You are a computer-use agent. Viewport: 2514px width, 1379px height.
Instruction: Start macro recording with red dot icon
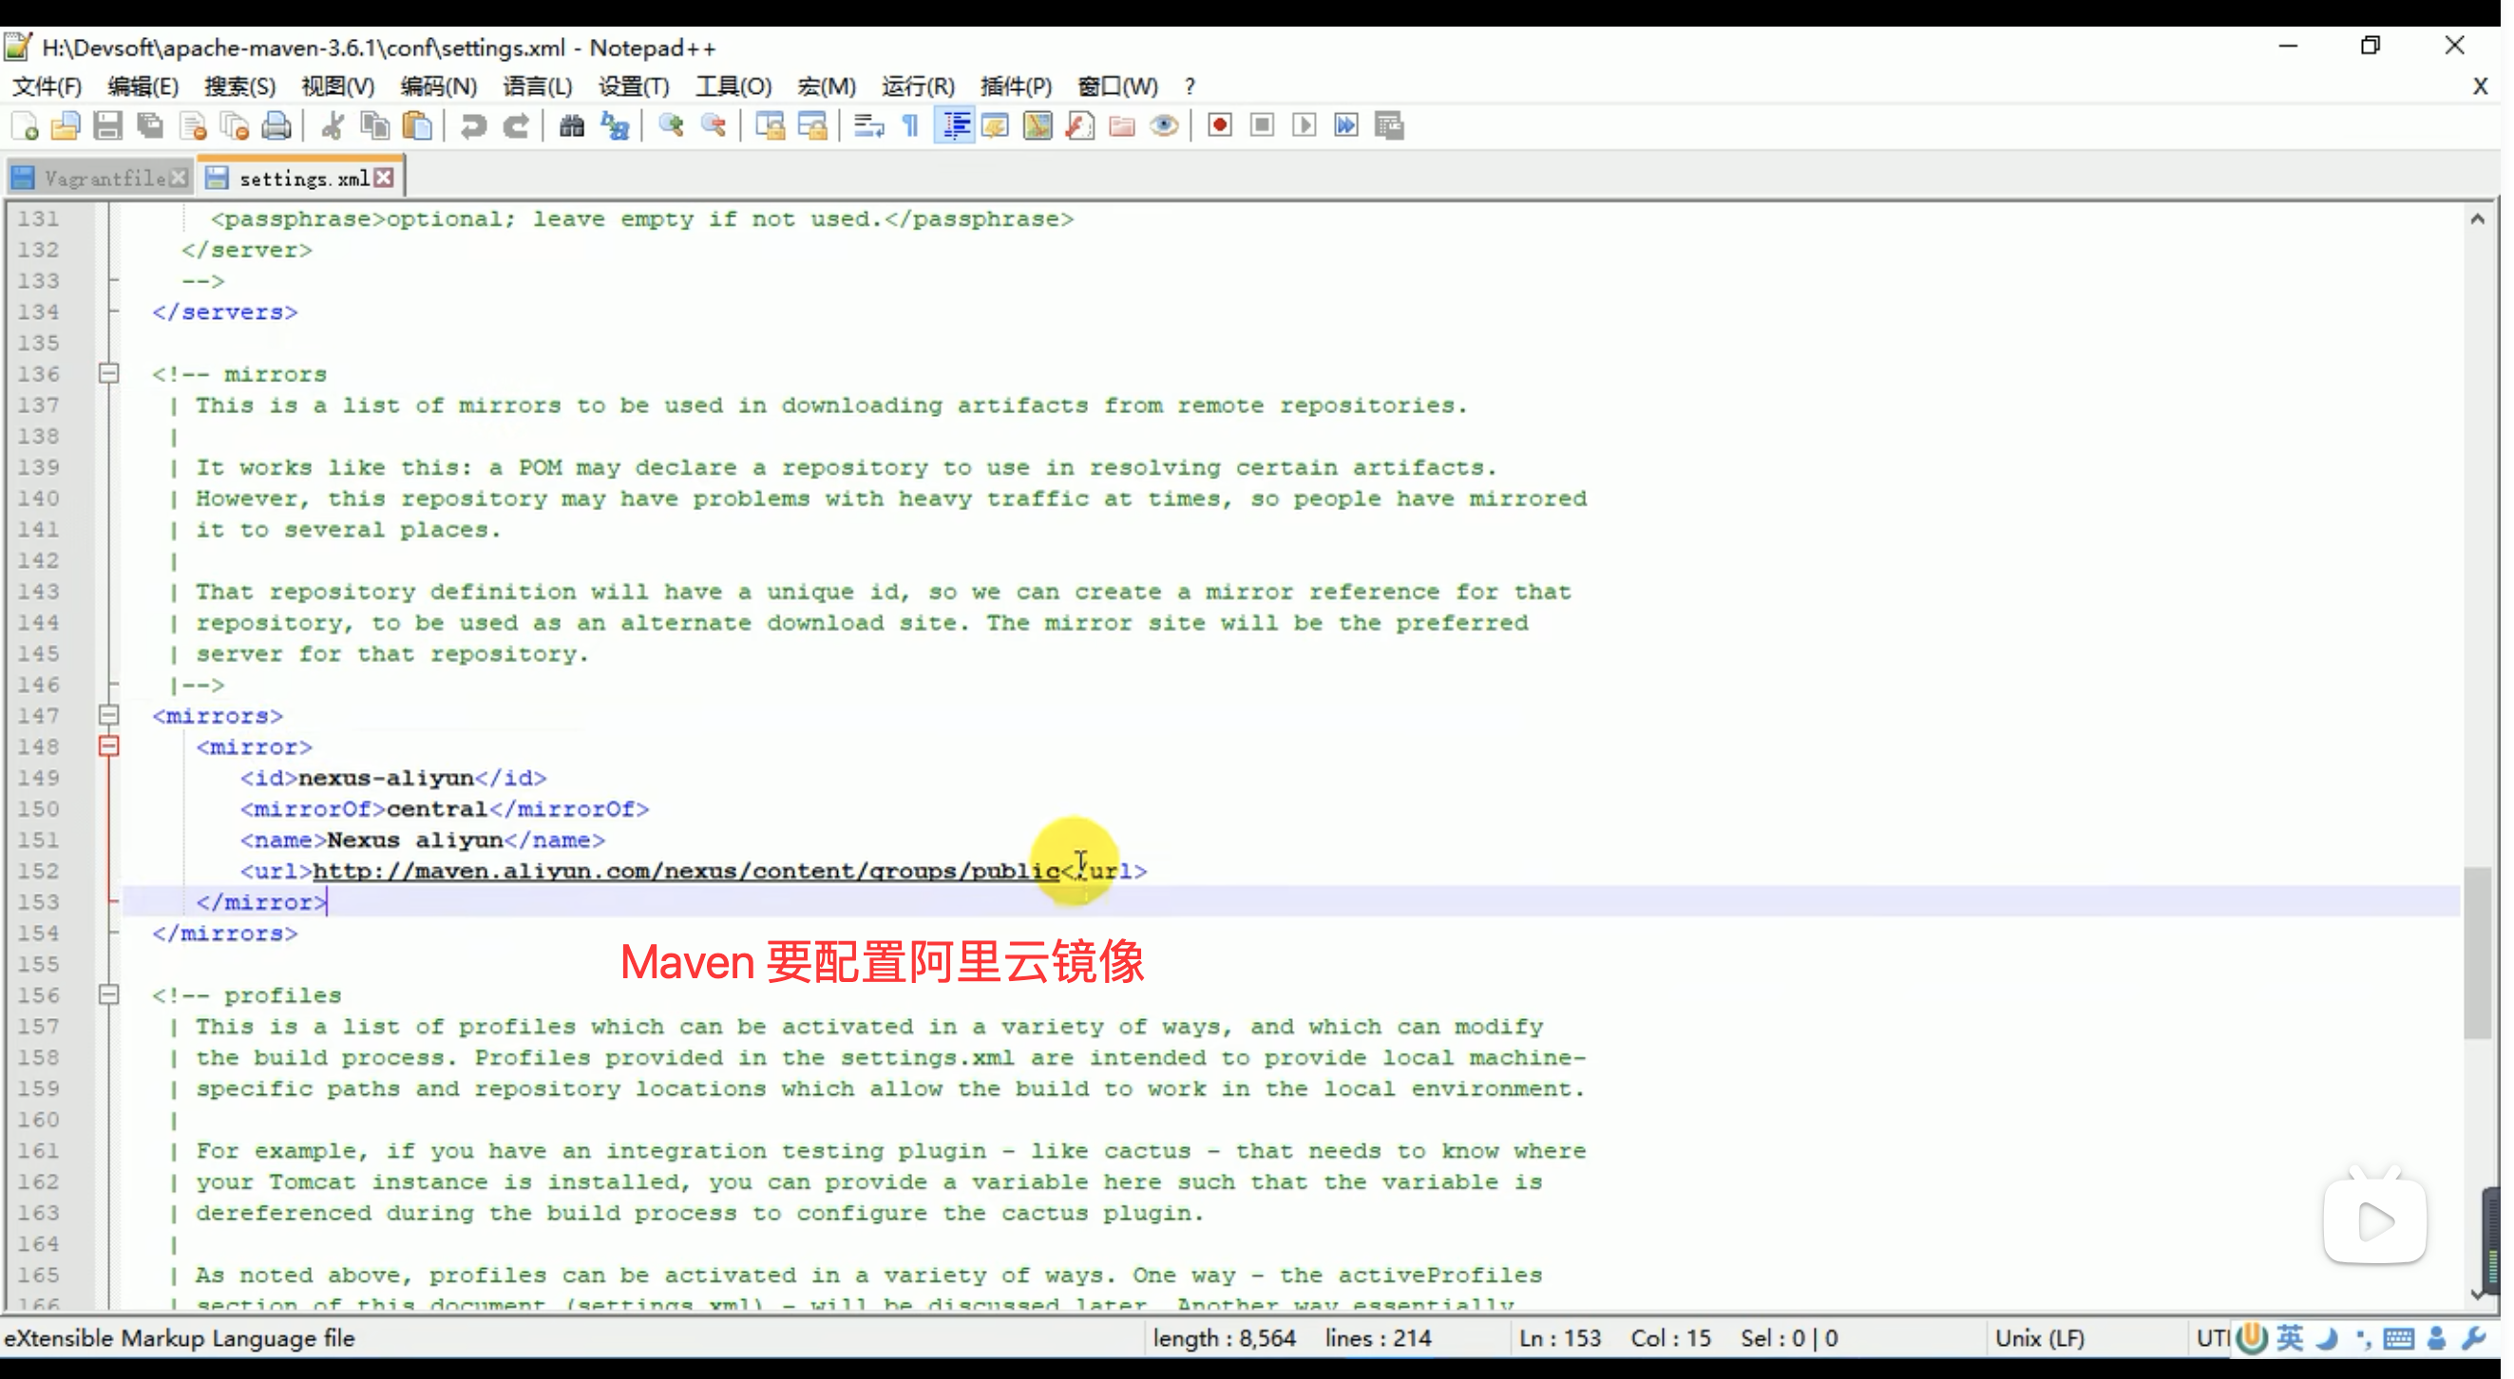click(1219, 125)
